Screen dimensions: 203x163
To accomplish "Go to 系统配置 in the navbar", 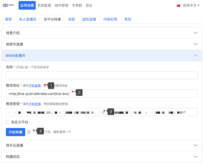I will pyautogui.click(x=44, y=5).
